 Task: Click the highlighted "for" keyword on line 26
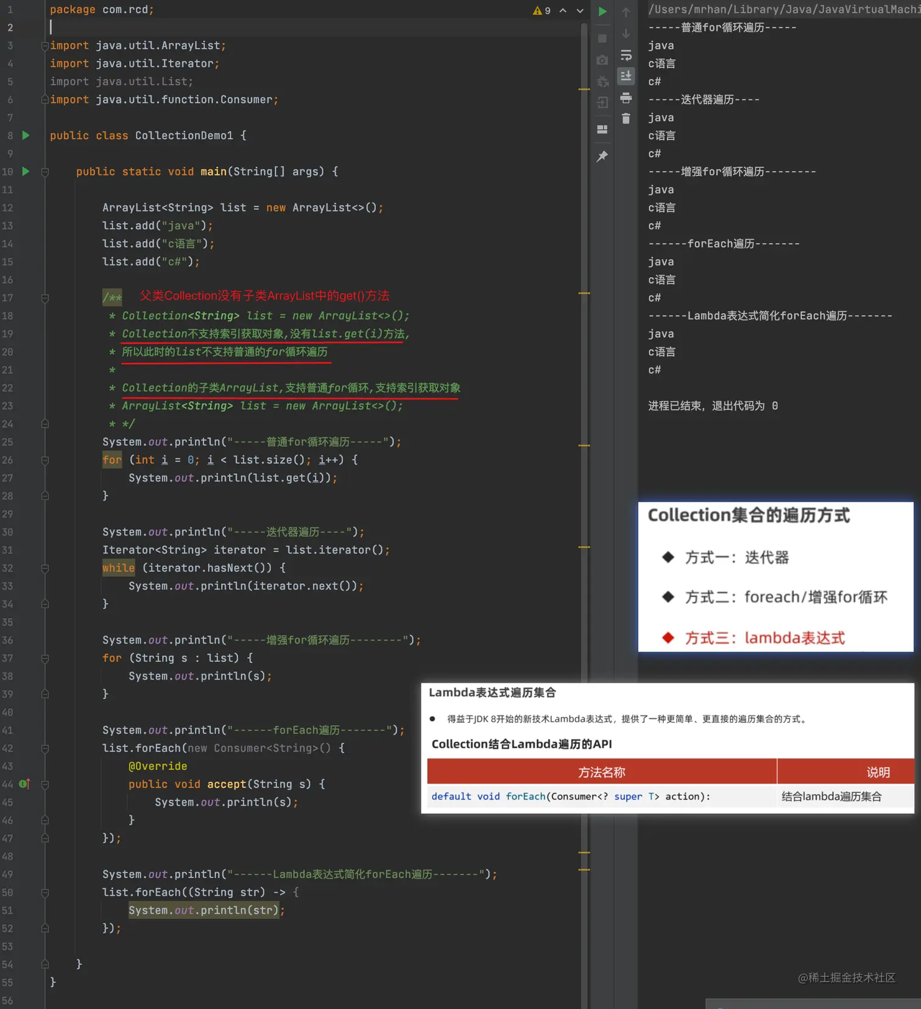point(112,460)
